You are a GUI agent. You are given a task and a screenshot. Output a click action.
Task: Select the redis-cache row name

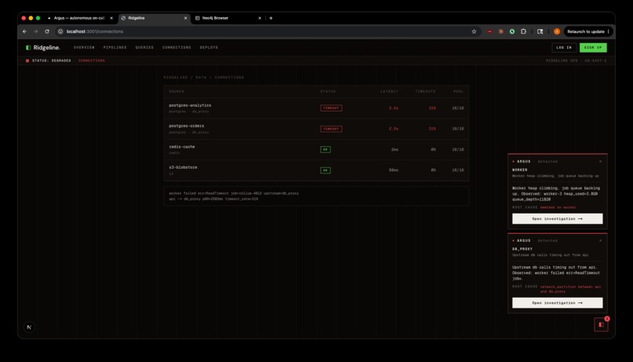tap(181, 147)
